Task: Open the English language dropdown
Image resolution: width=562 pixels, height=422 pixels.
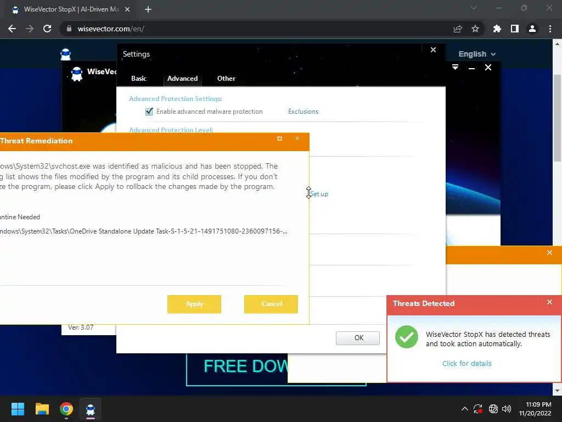Action: pyautogui.click(x=477, y=54)
